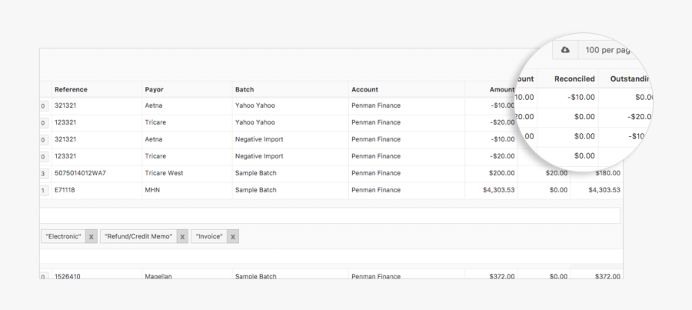Open the 100 per page dropdown
The height and width of the screenshot is (310, 692).
coord(607,50)
